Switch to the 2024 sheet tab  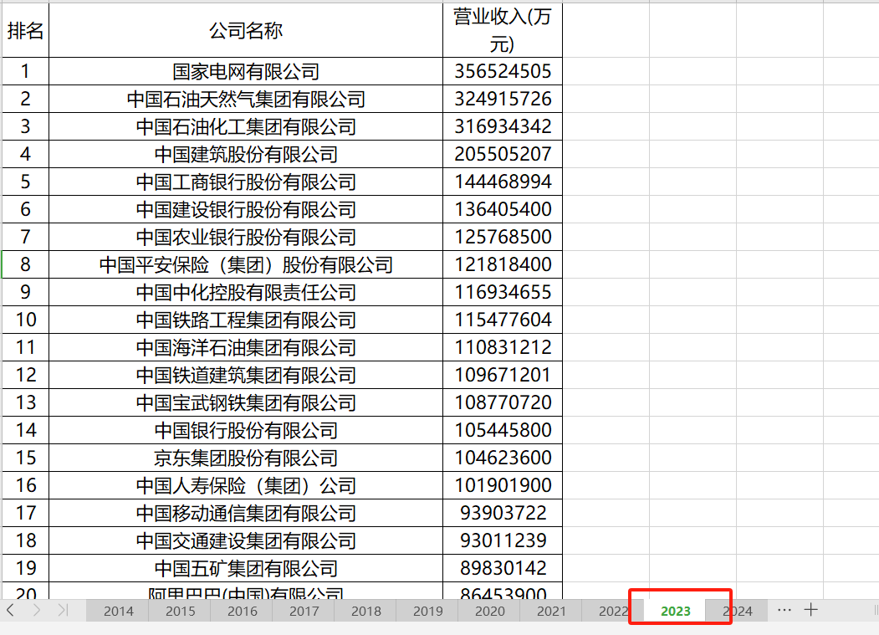pos(737,611)
